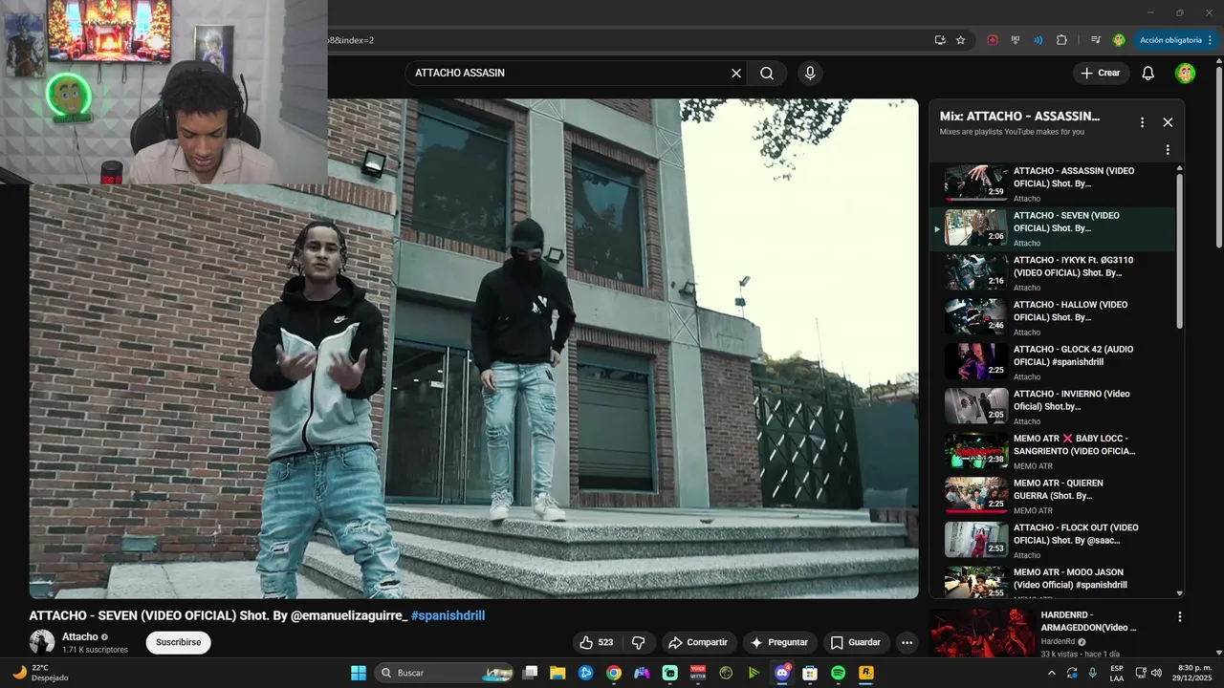Screen dimensions: 1224x688
Task: Play ATTACHO - HALLOW from the mix
Action: pos(1052,318)
